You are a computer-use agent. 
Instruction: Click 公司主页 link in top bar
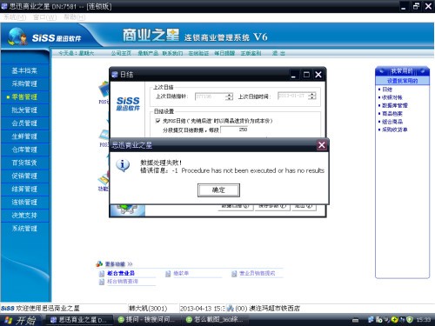pyautogui.click(x=121, y=53)
